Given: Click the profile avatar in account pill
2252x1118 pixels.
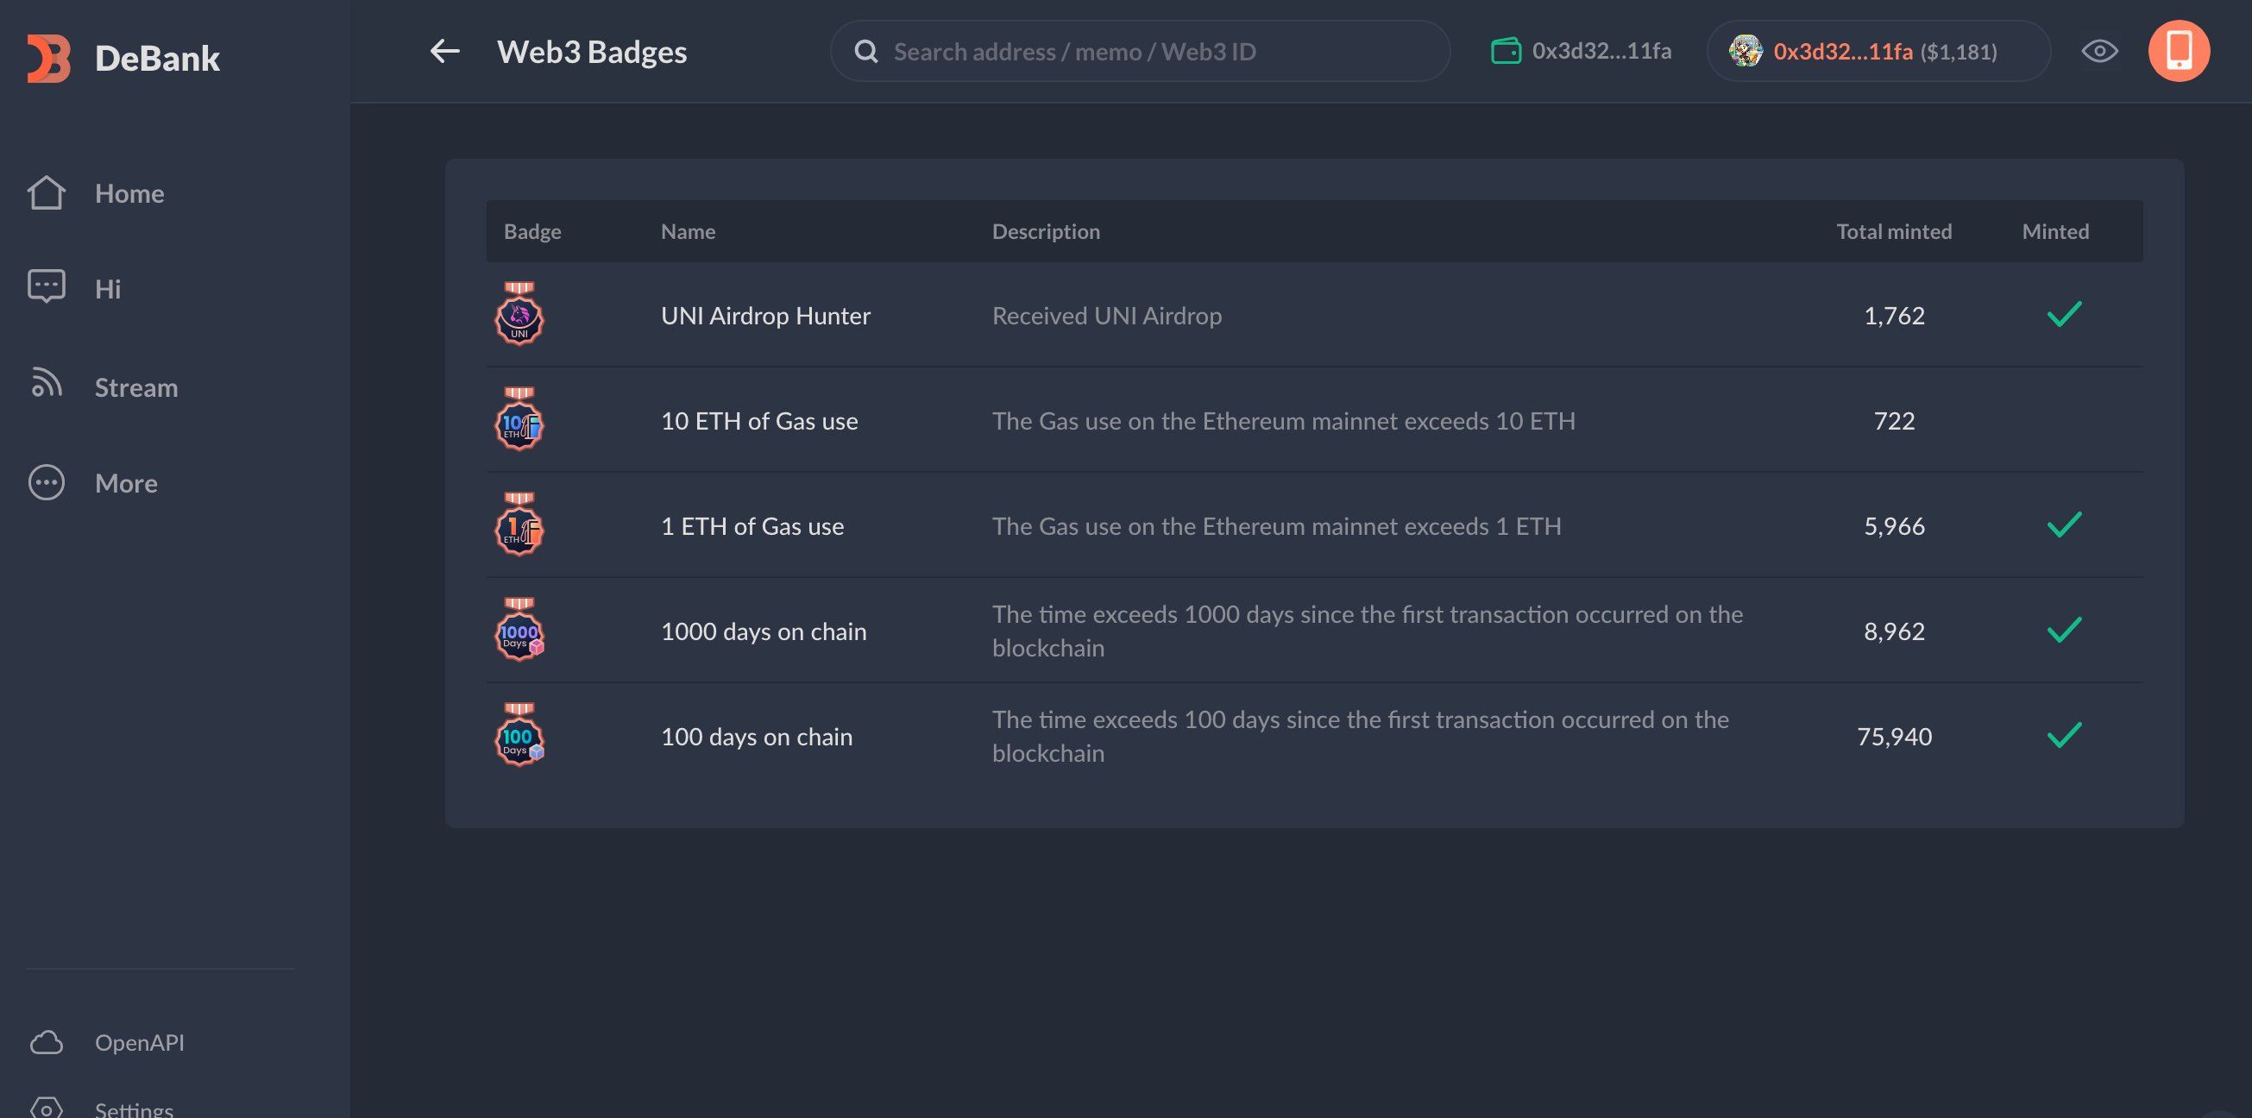Looking at the screenshot, I should [x=1745, y=52].
